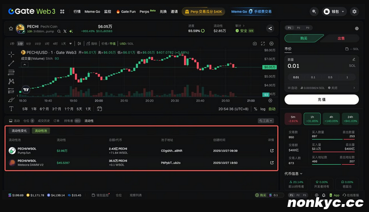Expand the 代币信息 section
The width and height of the screenshot is (369, 212).
coord(293,173)
